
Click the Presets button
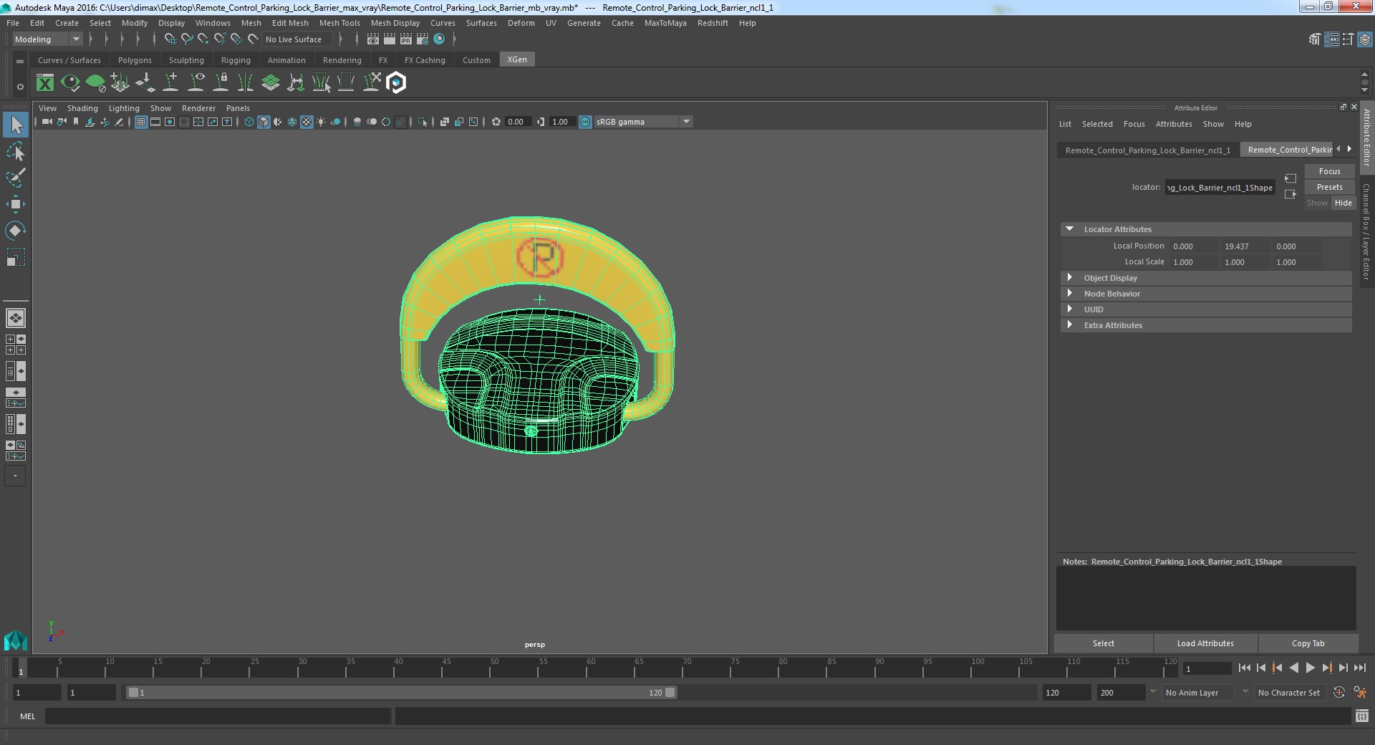[x=1329, y=187]
